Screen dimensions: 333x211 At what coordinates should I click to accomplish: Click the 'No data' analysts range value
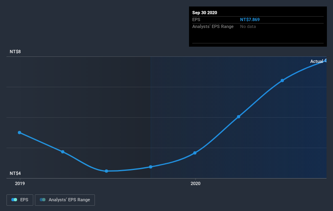tap(248, 26)
